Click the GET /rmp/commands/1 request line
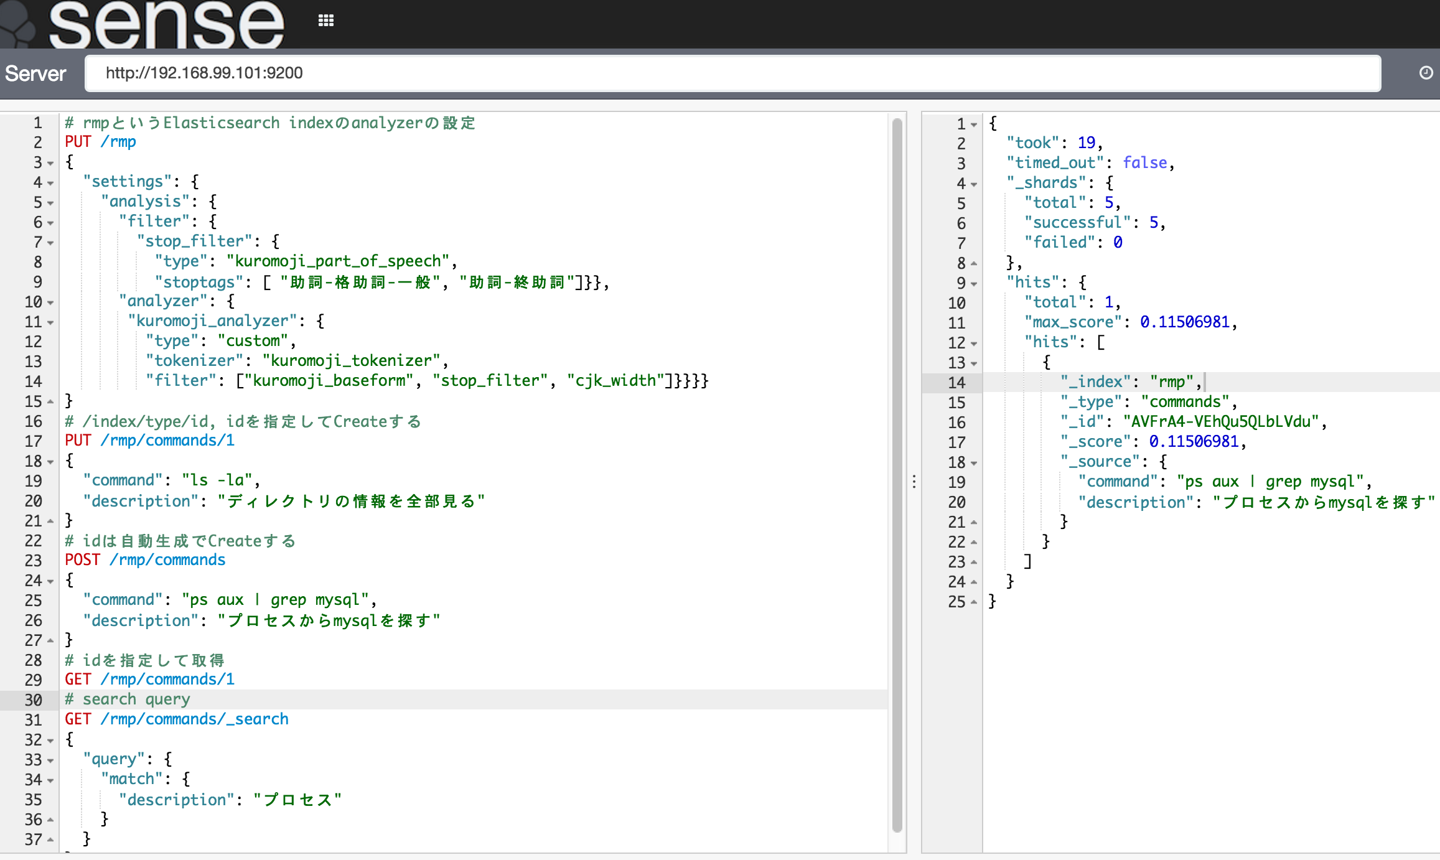Image resolution: width=1440 pixels, height=860 pixels. pos(150,680)
